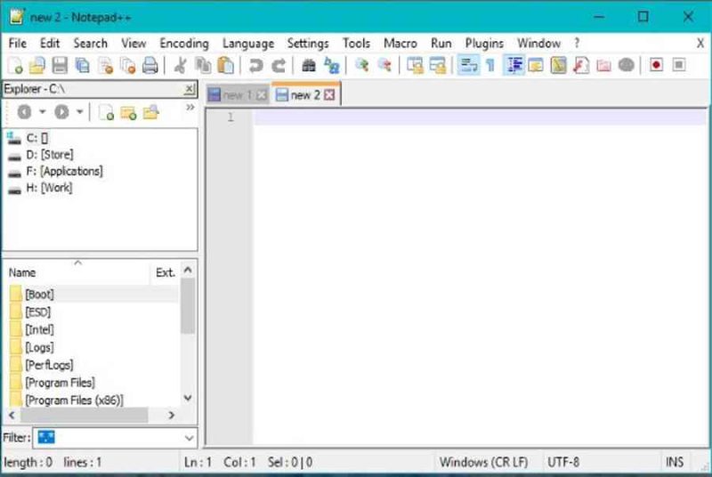Click the Cut scissors icon
Screen dimensions: 712x477
(181, 65)
